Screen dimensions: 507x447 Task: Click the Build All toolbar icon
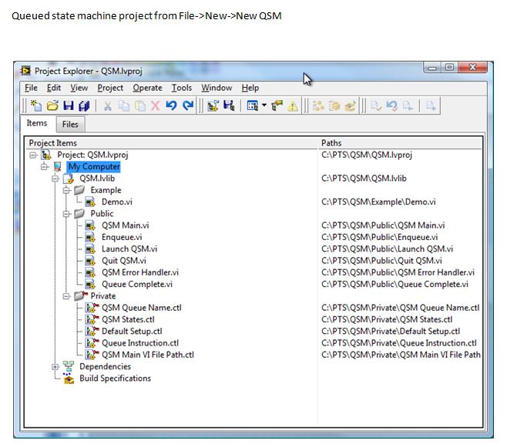click(318, 105)
